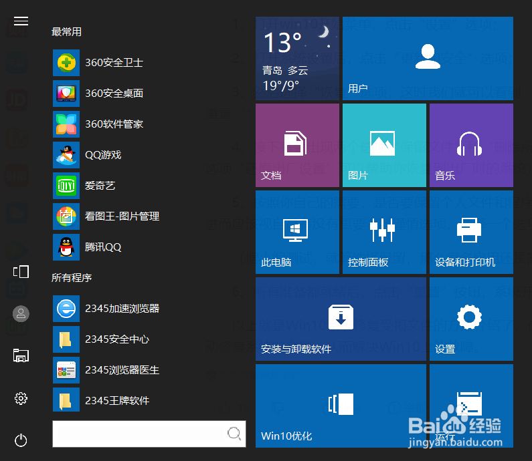The width and height of the screenshot is (532, 461).
Task: Click the search magnifier icon
Action: click(x=234, y=433)
